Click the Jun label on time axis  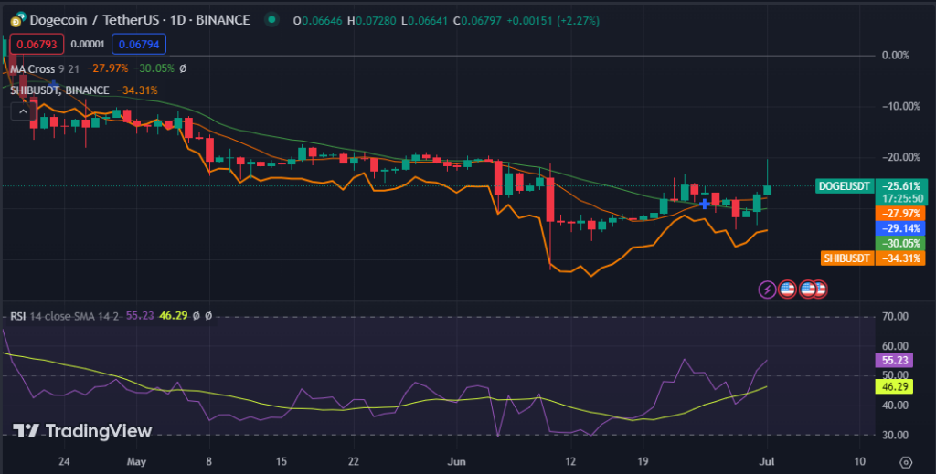click(457, 461)
